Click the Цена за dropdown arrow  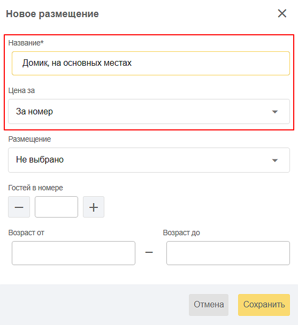pos(275,112)
